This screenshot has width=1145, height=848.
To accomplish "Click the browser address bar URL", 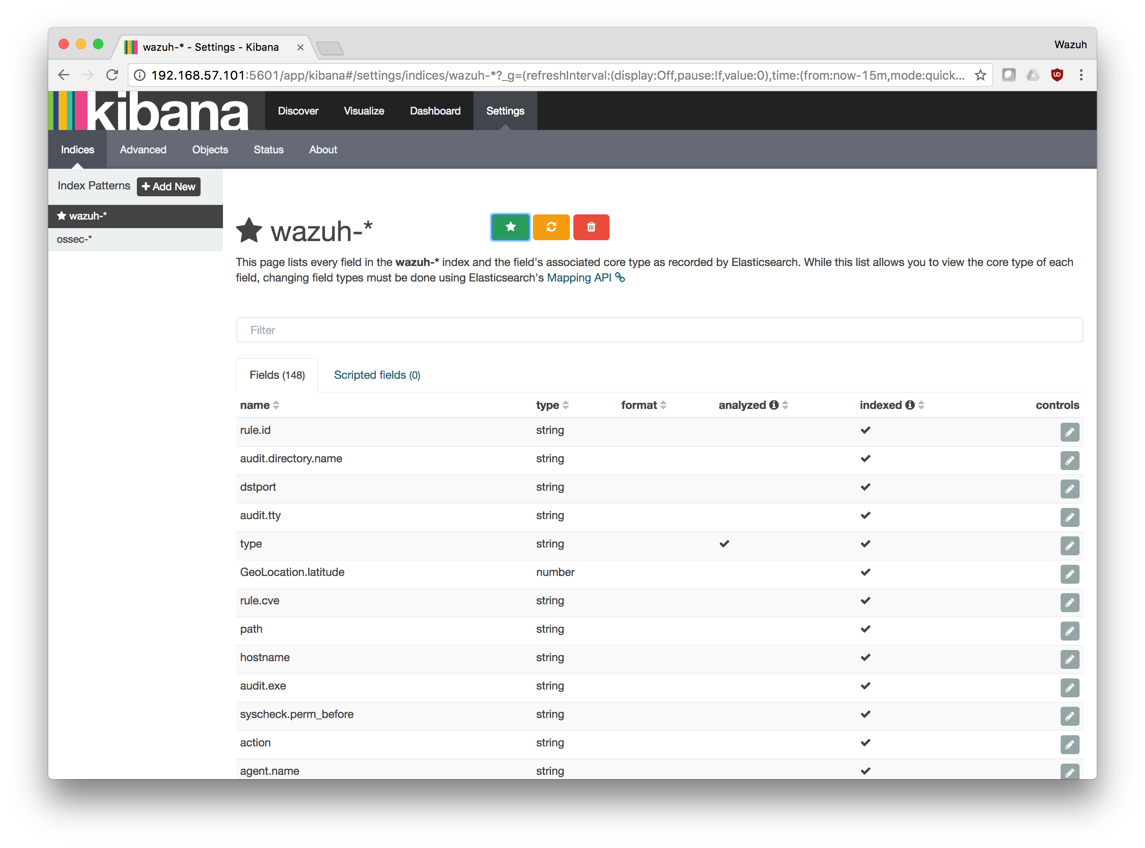I will coord(557,75).
